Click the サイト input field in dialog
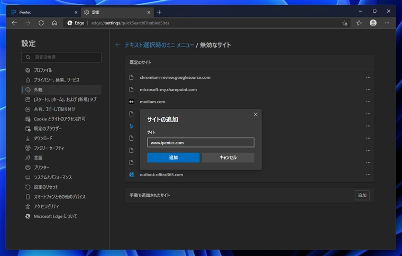The height and width of the screenshot is (256, 402). point(201,142)
